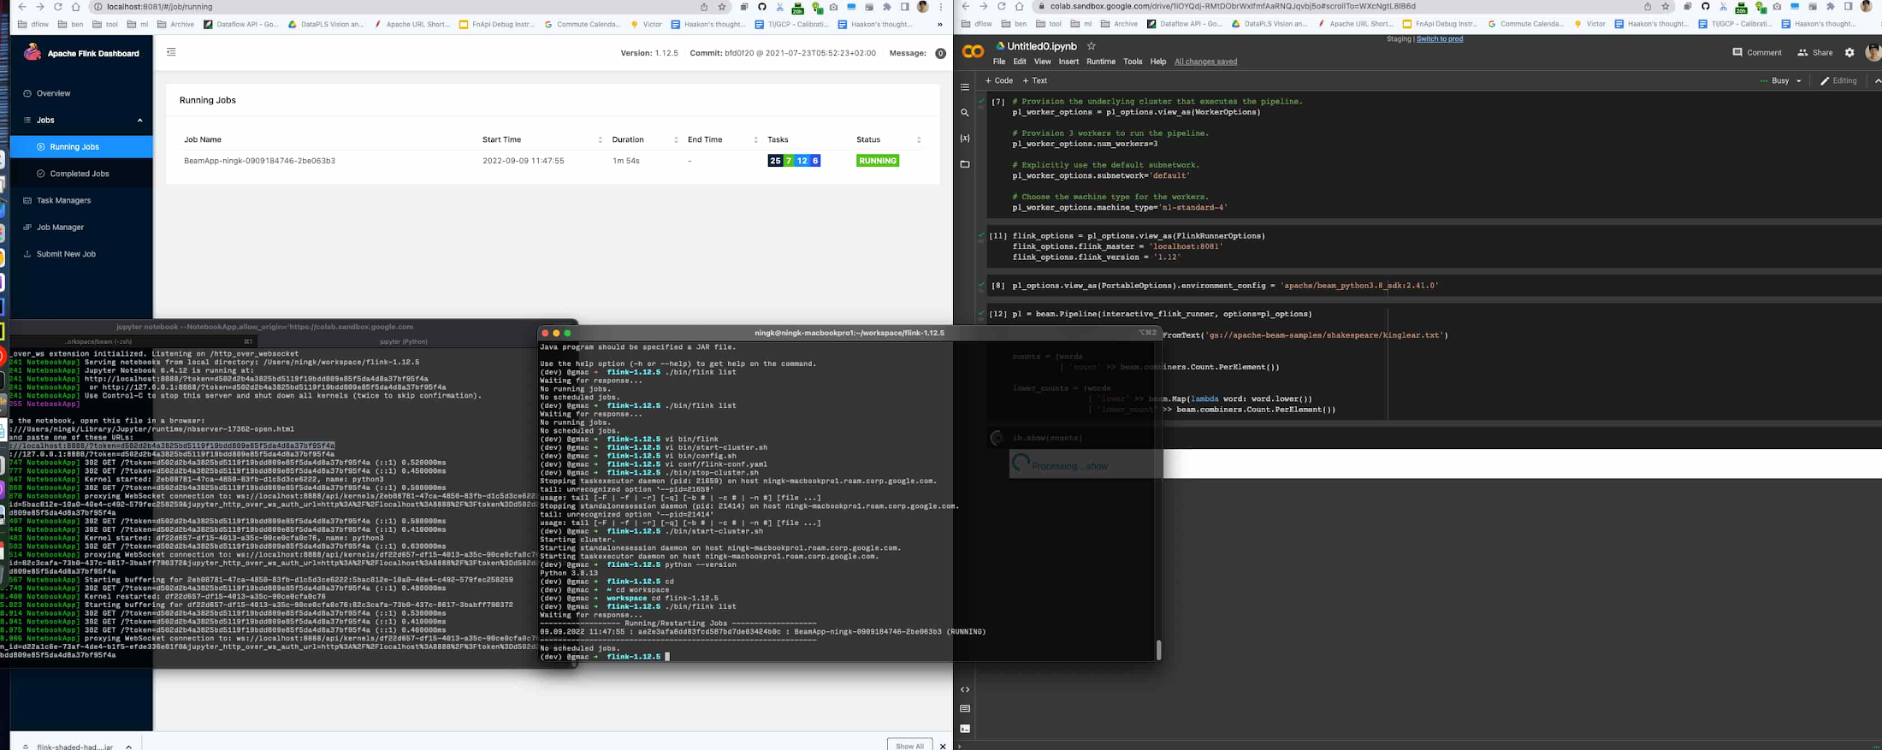Open the Colab Insert menu
This screenshot has width=1882, height=750.
1068,62
